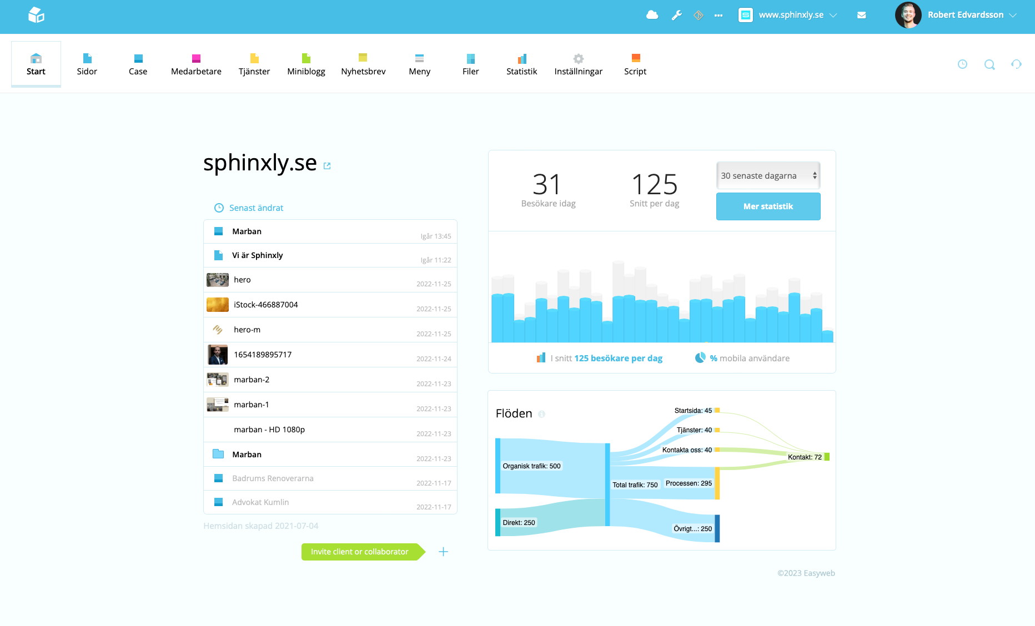
Task: Open the Git version icon in header
Action: point(698,15)
